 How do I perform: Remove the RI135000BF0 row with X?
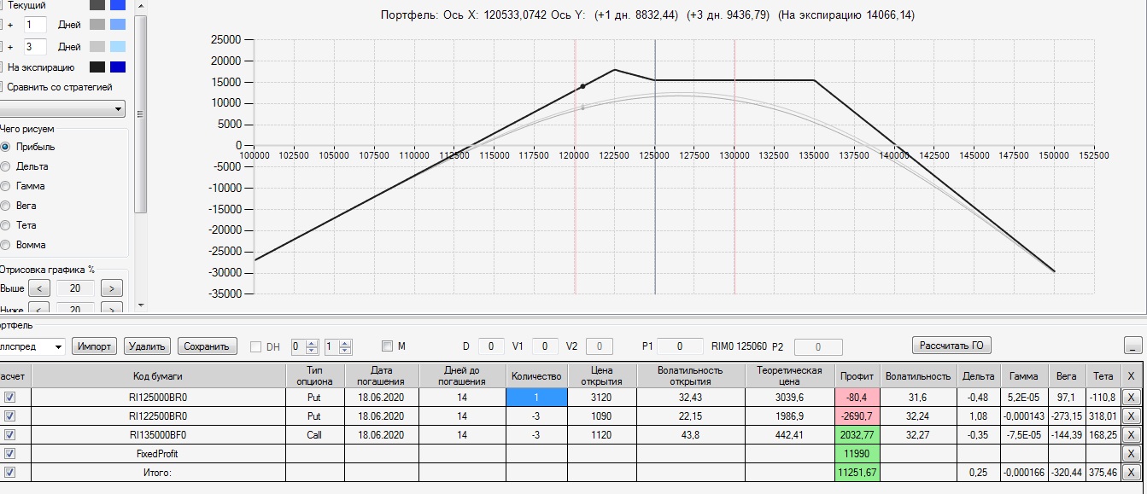[1131, 434]
